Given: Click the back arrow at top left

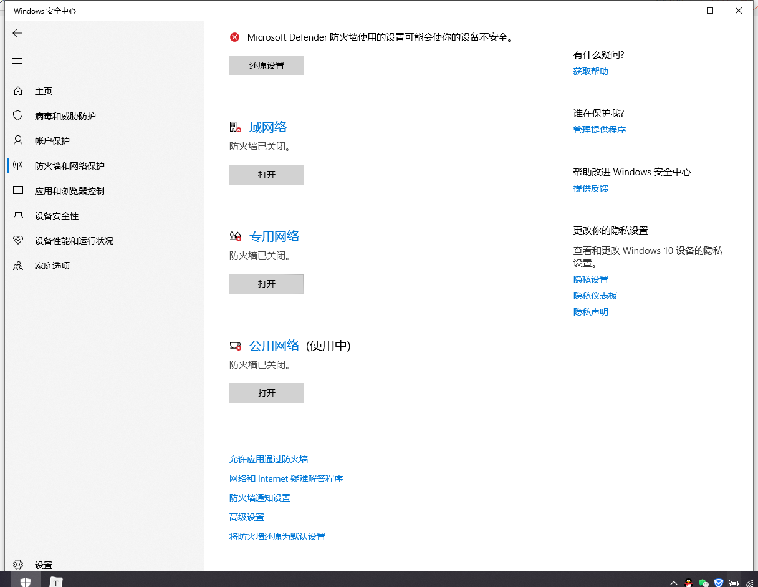Looking at the screenshot, I should pos(17,33).
